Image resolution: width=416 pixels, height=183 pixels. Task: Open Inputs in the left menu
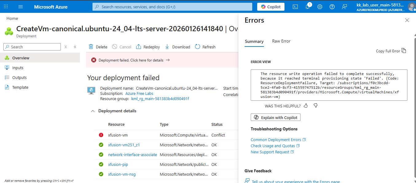18,68
